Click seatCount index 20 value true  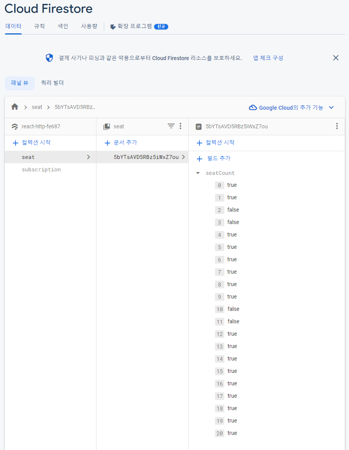(x=232, y=433)
